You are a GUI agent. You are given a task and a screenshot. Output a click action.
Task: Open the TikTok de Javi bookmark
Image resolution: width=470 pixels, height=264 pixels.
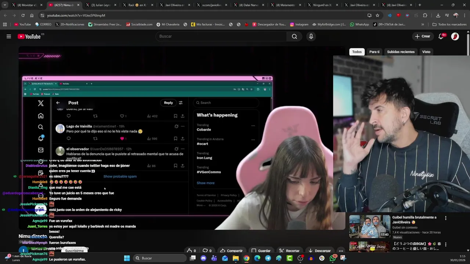(389, 25)
